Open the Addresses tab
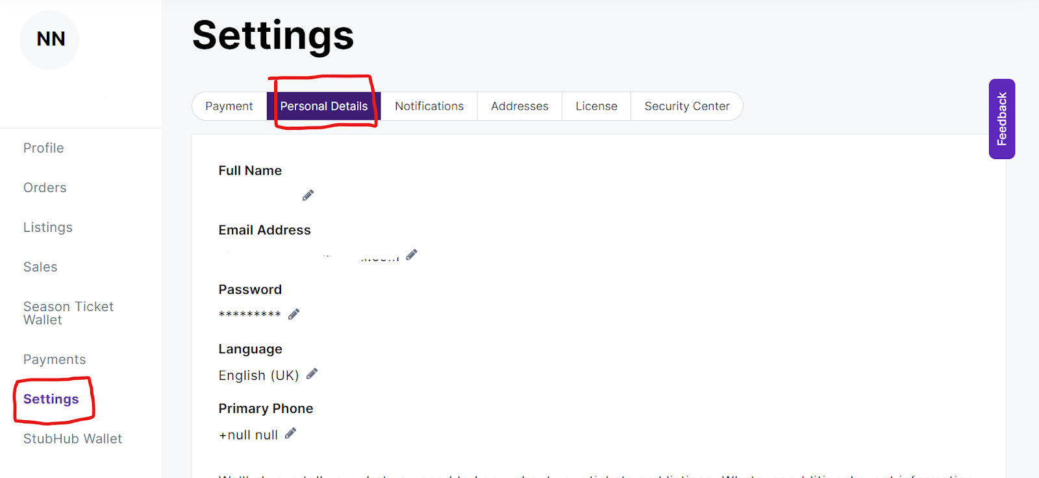Screen dimensions: 1039x478 [519, 107]
